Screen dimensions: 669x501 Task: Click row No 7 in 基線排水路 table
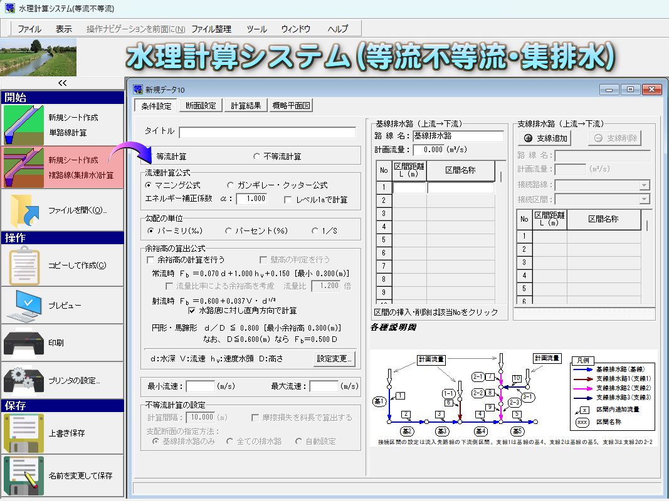click(x=384, y=266)
